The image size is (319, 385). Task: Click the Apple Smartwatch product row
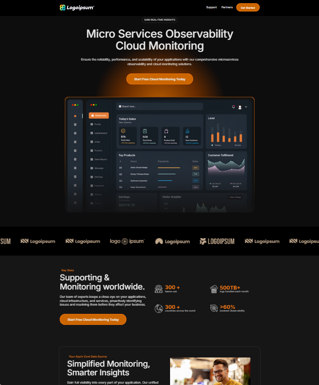pyautogui.click(x=159, y=187)
